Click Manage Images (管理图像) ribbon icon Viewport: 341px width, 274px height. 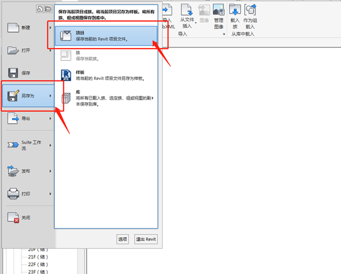[219, 10]
